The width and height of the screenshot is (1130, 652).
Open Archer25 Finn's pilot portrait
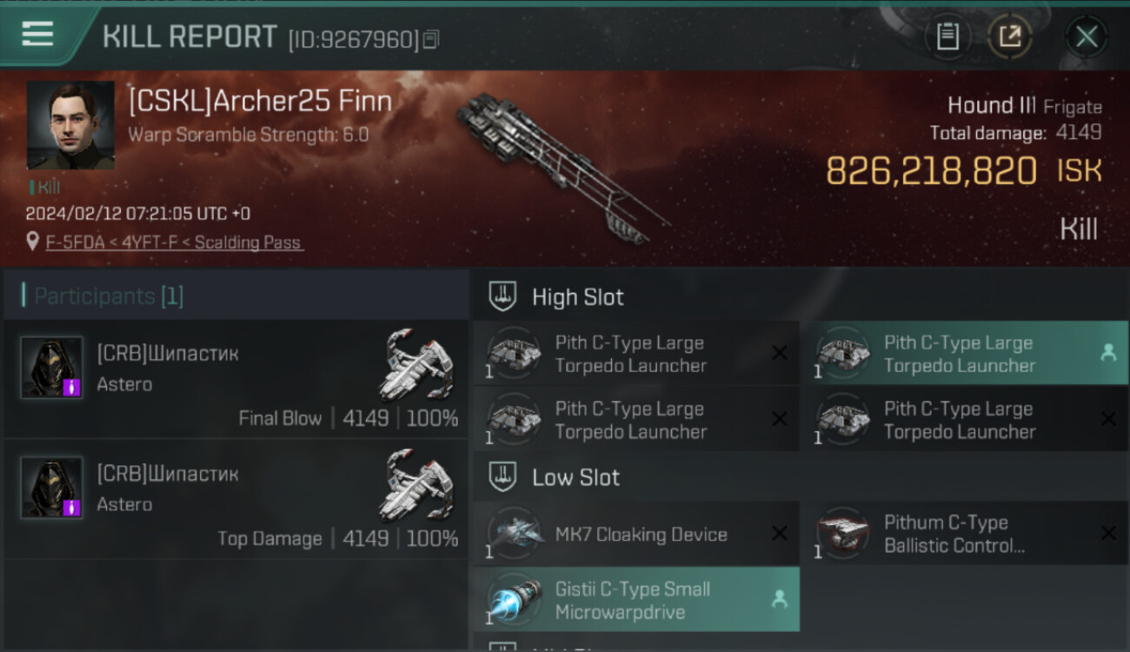[70, 125]
